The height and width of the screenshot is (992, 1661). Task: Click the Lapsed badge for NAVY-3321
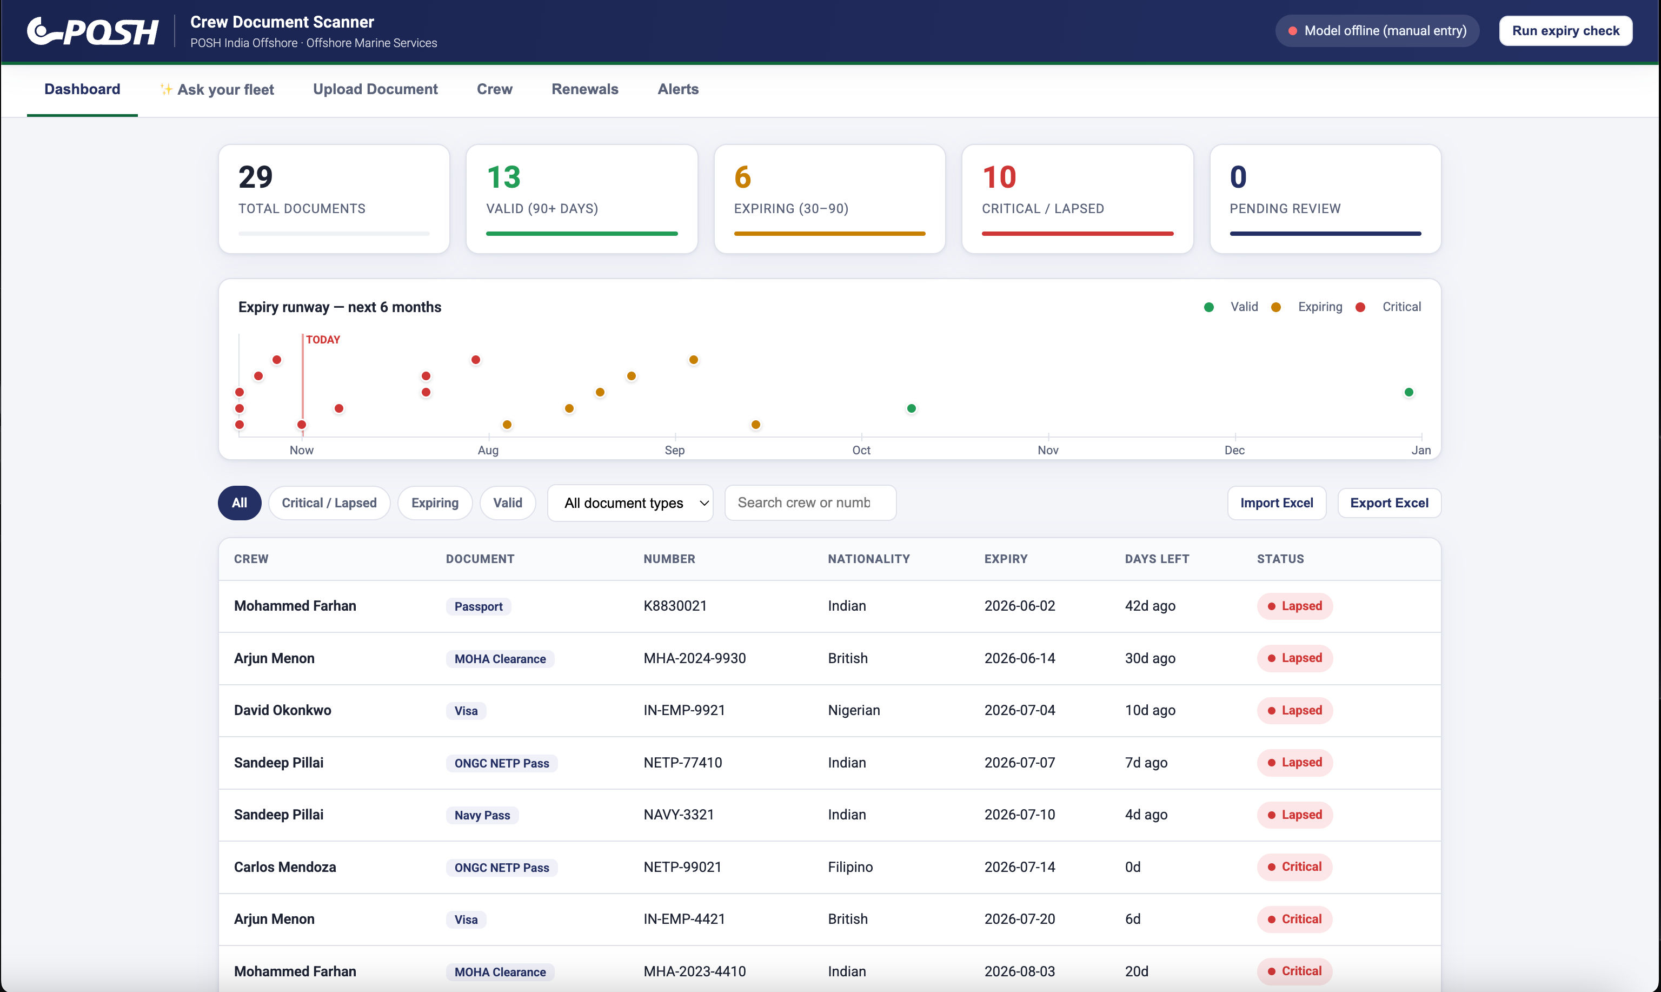point(1294,814)
